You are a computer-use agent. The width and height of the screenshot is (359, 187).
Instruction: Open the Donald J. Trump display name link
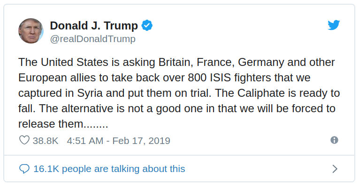[x=94, y=26]
